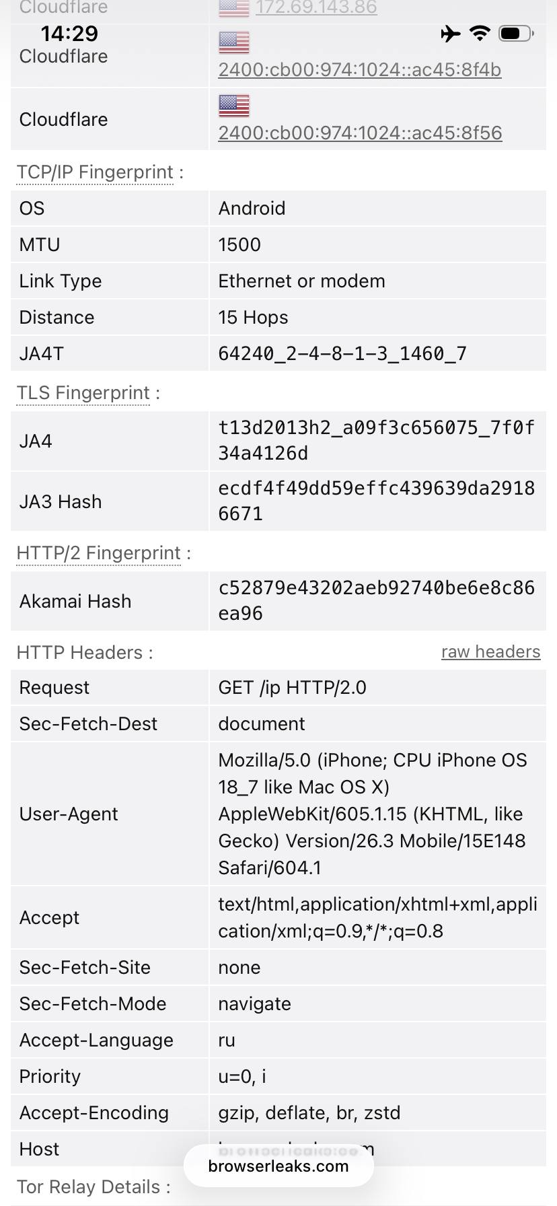
Task: Tap the flag icon beside 172.69.143.86
Action: (234, 8)
